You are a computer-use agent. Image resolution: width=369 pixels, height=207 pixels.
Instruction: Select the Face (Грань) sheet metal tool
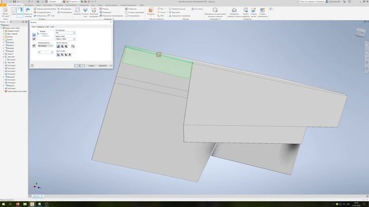click(x=14, y=11)
